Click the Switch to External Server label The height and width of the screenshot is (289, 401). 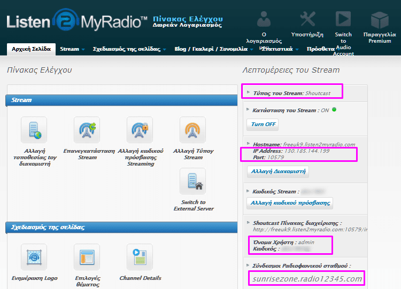[194, 206]
